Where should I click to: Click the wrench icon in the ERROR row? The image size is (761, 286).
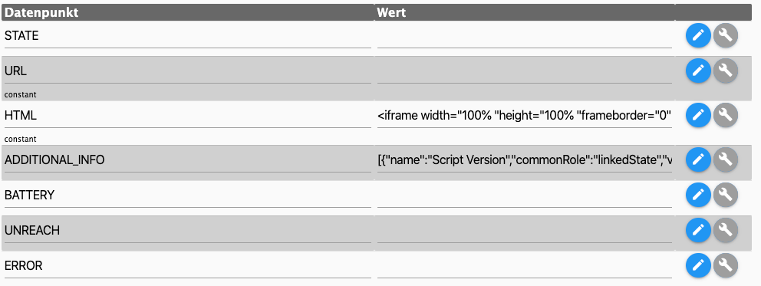tap(725, 265)
